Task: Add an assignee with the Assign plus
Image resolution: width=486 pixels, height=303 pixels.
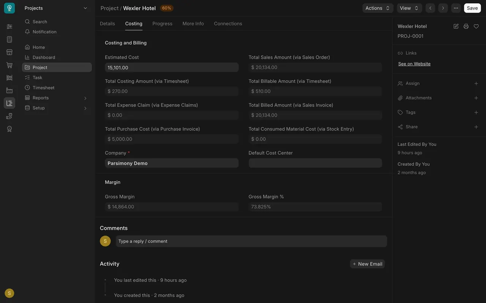Action: point(476,83)
